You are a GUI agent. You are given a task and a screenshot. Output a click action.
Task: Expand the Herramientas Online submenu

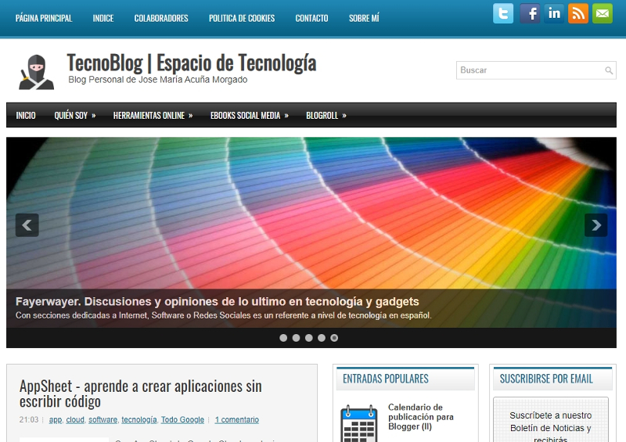tap(153, 116)
